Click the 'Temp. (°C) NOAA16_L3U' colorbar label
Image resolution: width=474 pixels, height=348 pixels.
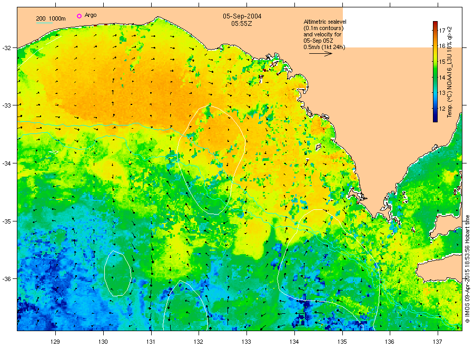450,86
